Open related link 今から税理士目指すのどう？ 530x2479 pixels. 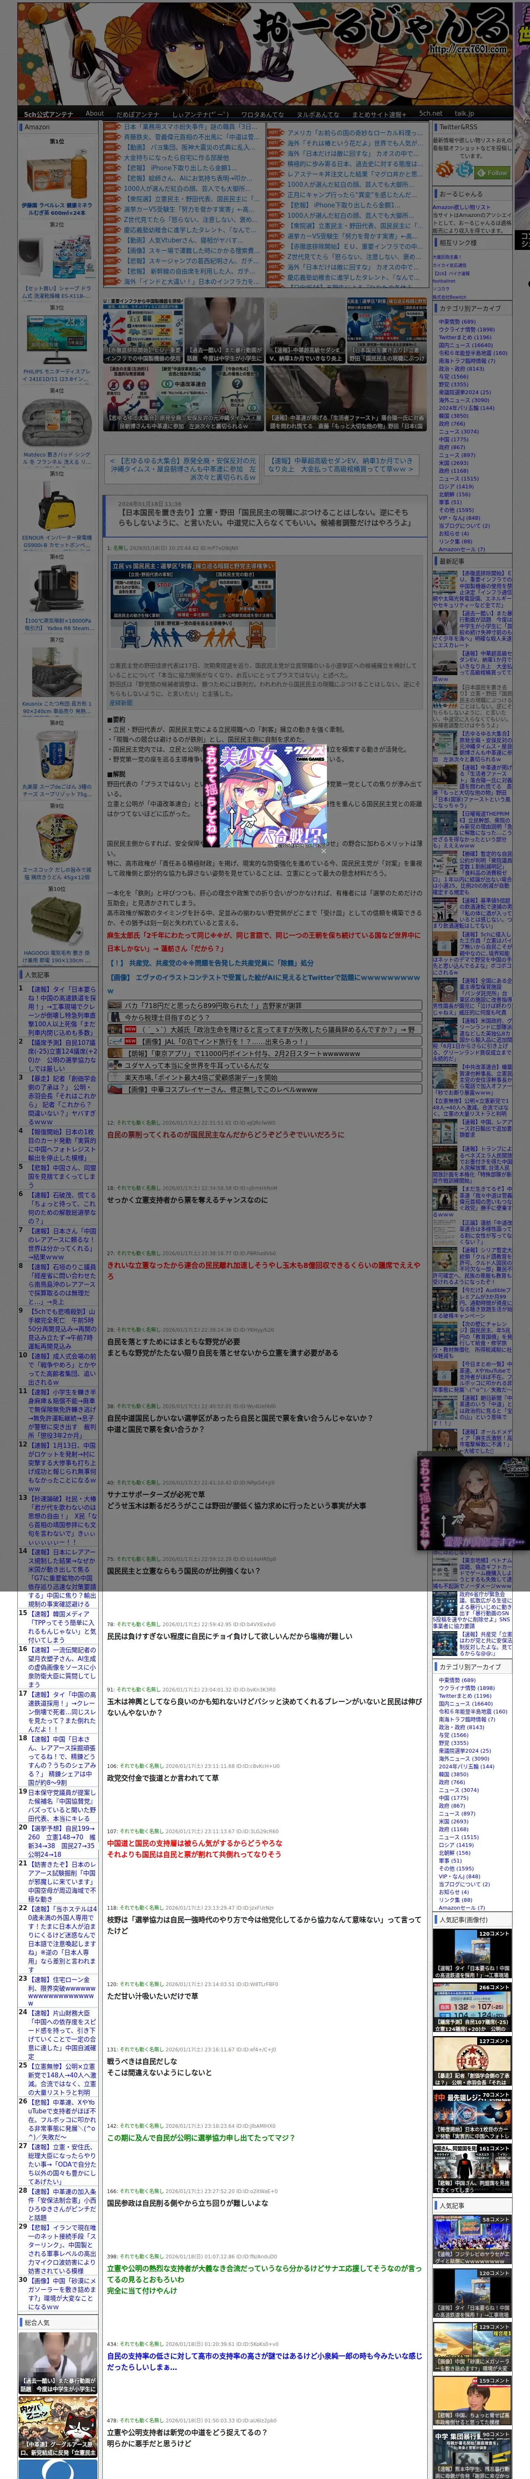265,1017
